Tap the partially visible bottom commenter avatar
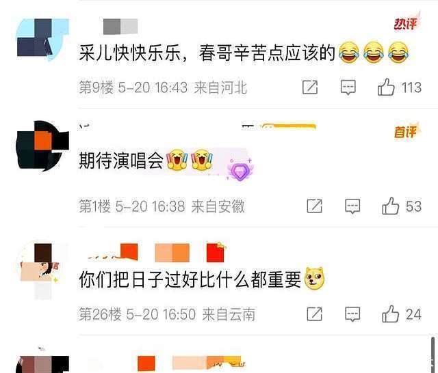This screenshot has height=373, width=438. (42, 361)
